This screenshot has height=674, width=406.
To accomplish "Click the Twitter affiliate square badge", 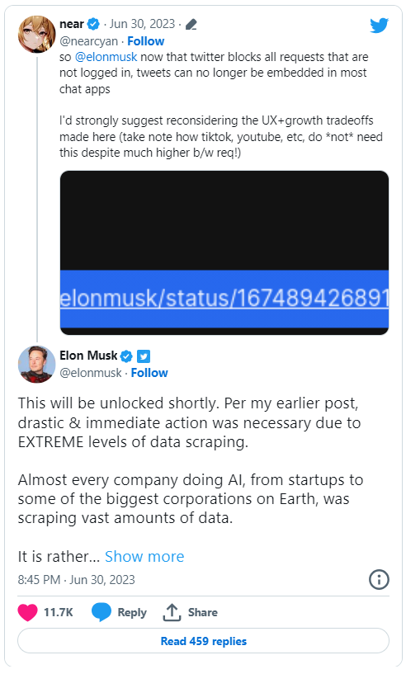I will tap(144, 356).
